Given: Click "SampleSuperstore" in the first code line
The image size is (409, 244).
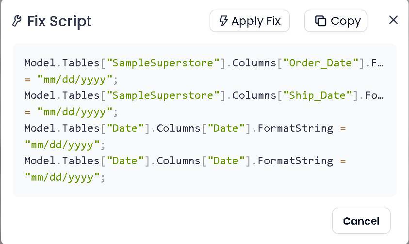Looking at the screenshot, I should (163, 63).
